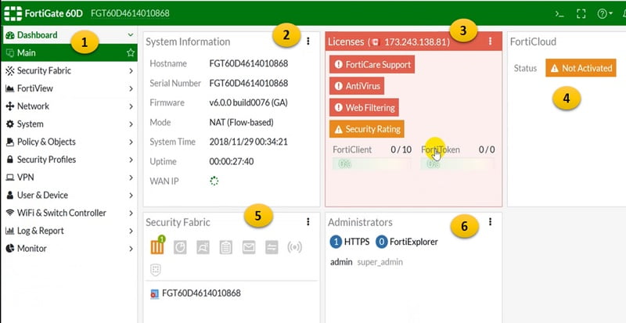
Task: Click FortiCloud Not Activated status button
Action: point(581,68)
